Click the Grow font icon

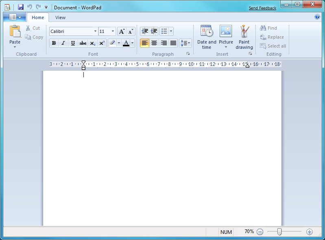(122, 31)
